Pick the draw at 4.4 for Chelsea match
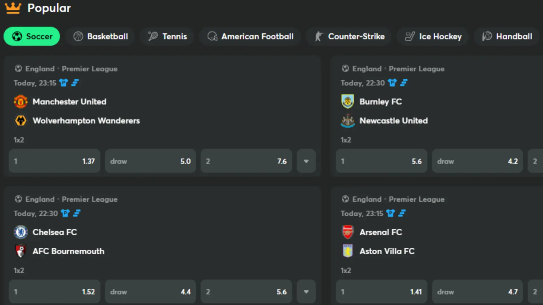The image size is (543, 305). (x=150, y=291)
